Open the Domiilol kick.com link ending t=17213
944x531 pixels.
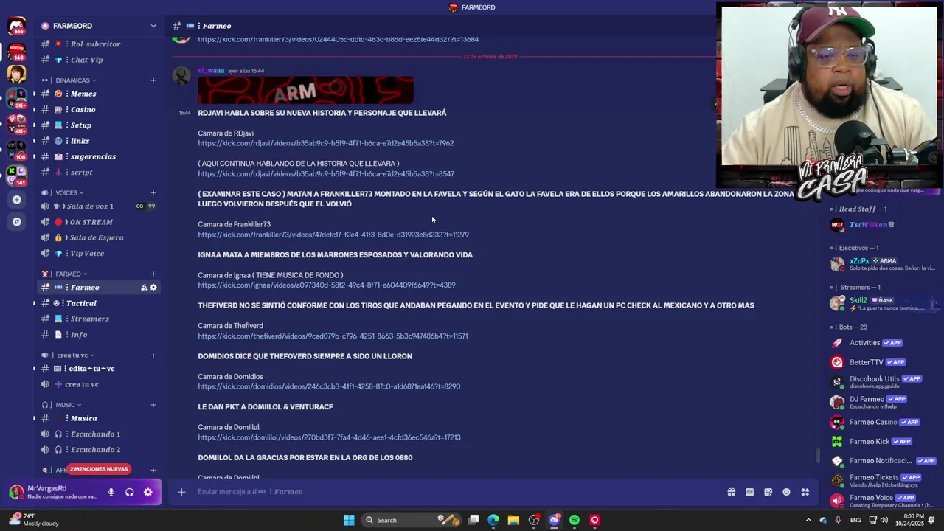pyautogui.click(x=329, y=437)
